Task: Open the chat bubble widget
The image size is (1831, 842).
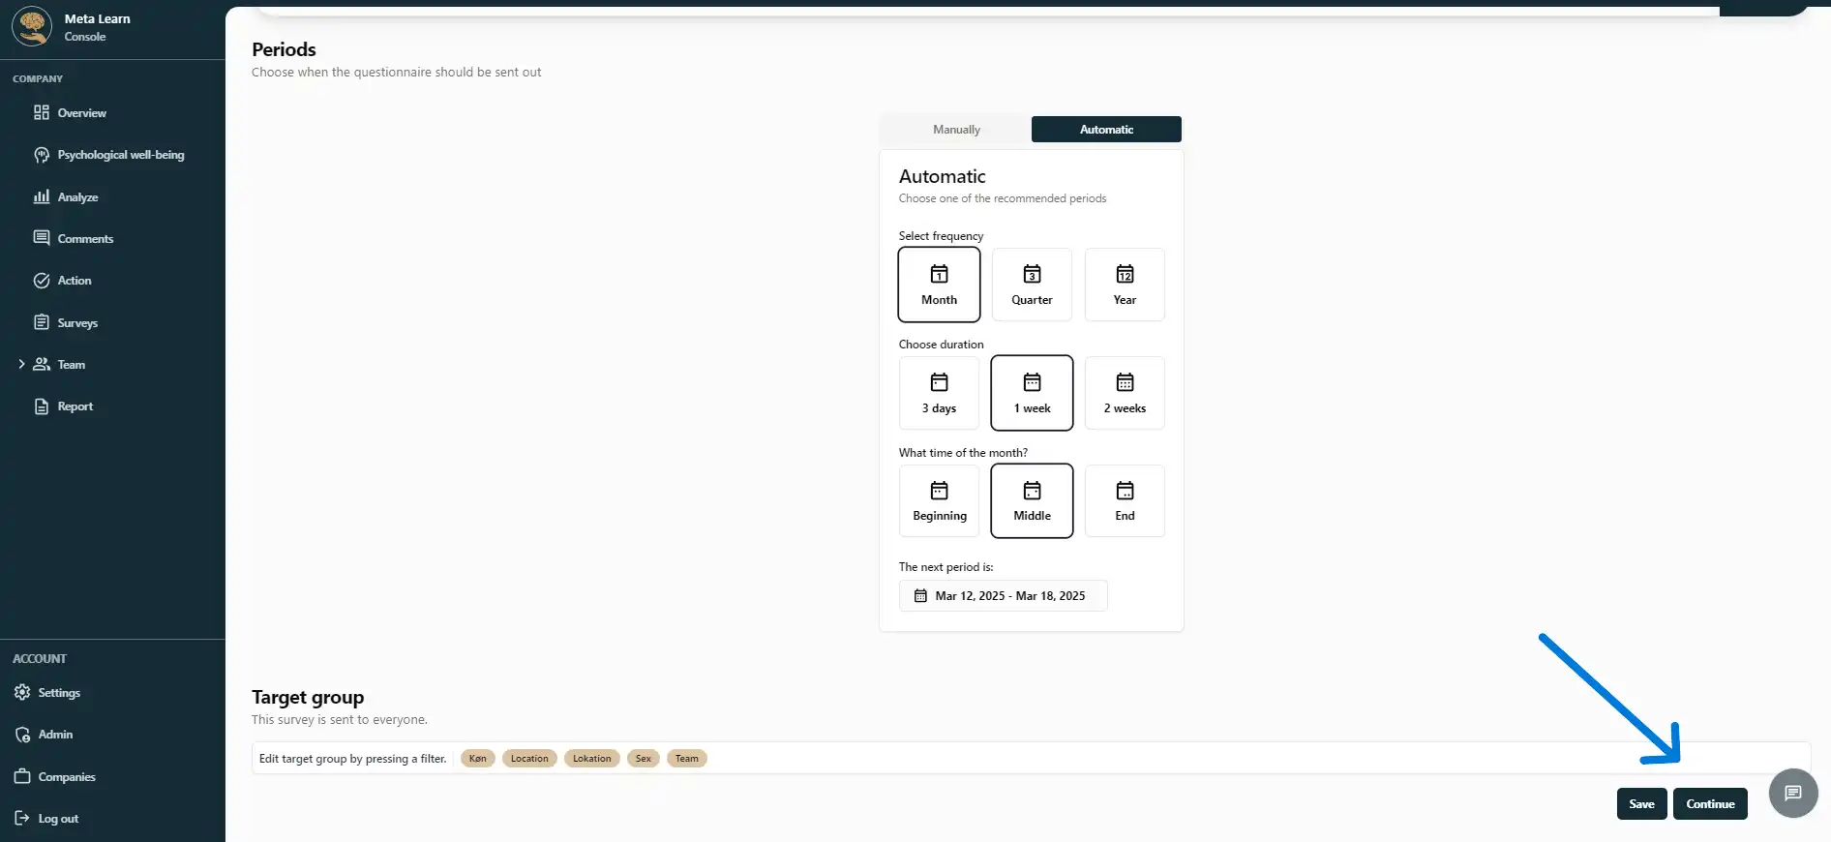Action: (x=1792, y=794)
